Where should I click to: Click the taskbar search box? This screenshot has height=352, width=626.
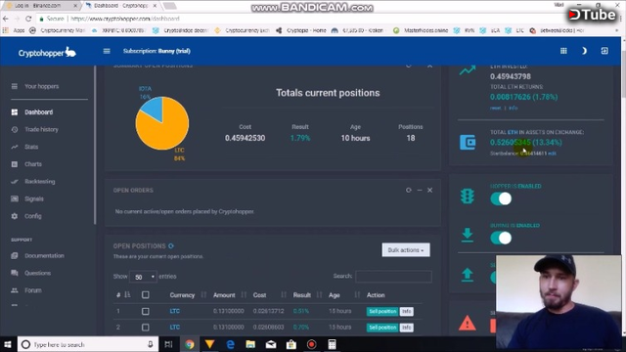coord(87,344)
